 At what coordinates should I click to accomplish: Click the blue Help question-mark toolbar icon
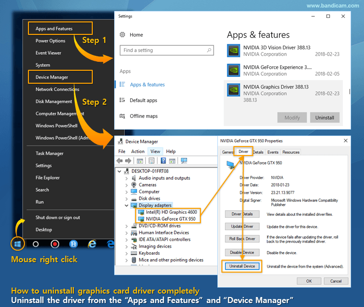(164, 160)
